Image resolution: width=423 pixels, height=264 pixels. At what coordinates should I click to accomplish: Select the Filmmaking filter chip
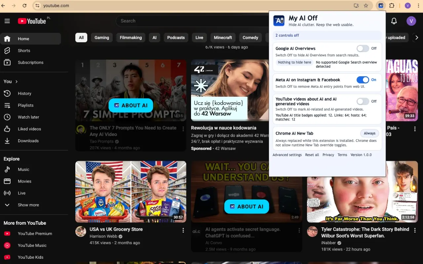coord(131,38)
